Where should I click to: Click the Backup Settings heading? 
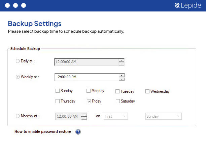point(35,24)
